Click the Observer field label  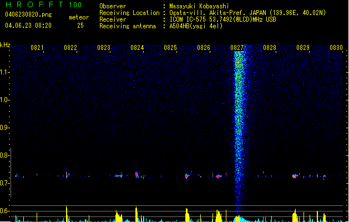(113, 6)
